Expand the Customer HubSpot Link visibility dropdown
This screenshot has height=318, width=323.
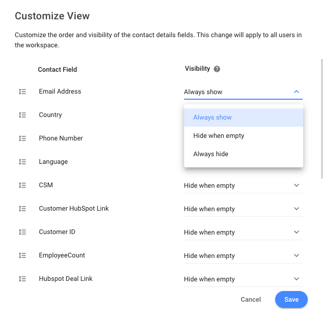coord(243,209)
